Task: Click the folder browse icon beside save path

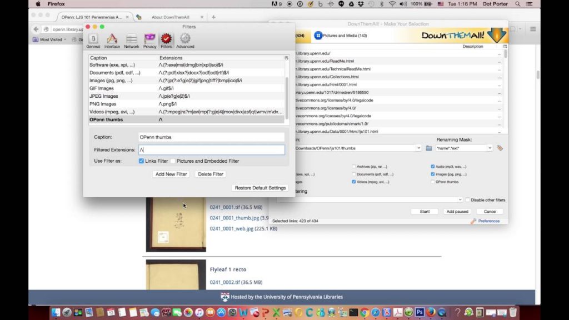Action: point(429,148)
